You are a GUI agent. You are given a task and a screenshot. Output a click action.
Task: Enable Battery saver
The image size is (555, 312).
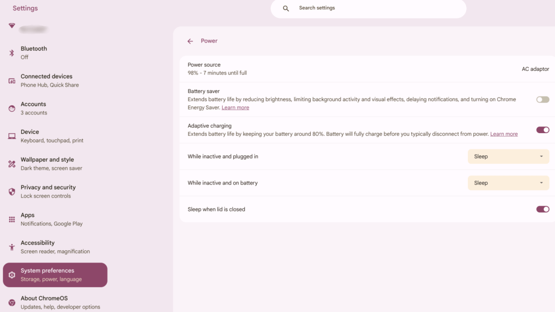[x=542, y=99]
